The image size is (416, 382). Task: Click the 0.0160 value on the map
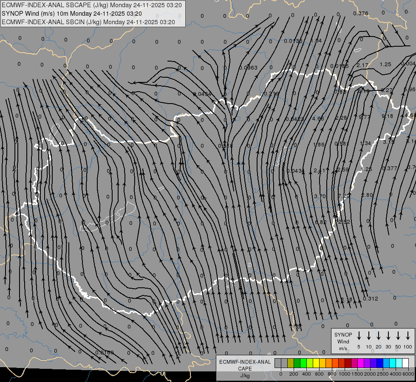pyautogui.click(x=105, y=353)
